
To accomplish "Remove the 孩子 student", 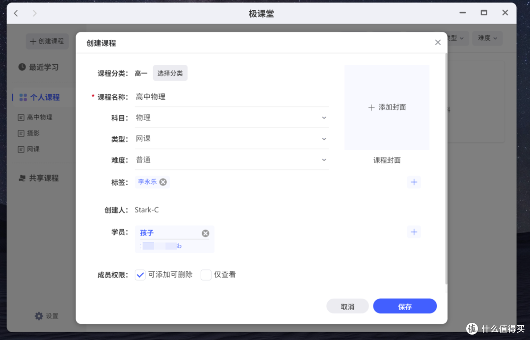I will (x=205, y=233).
